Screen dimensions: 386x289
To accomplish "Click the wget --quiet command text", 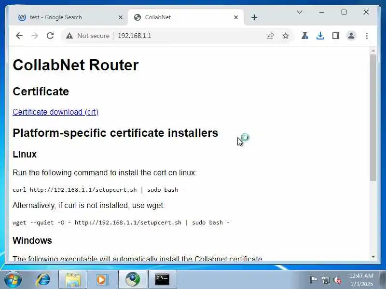I will click(x=121, y=223).
